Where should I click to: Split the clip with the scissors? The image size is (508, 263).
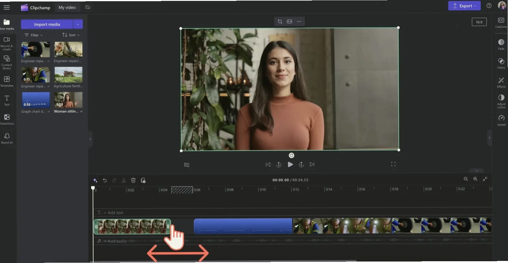pyautogui.click(x=124, y=180)
